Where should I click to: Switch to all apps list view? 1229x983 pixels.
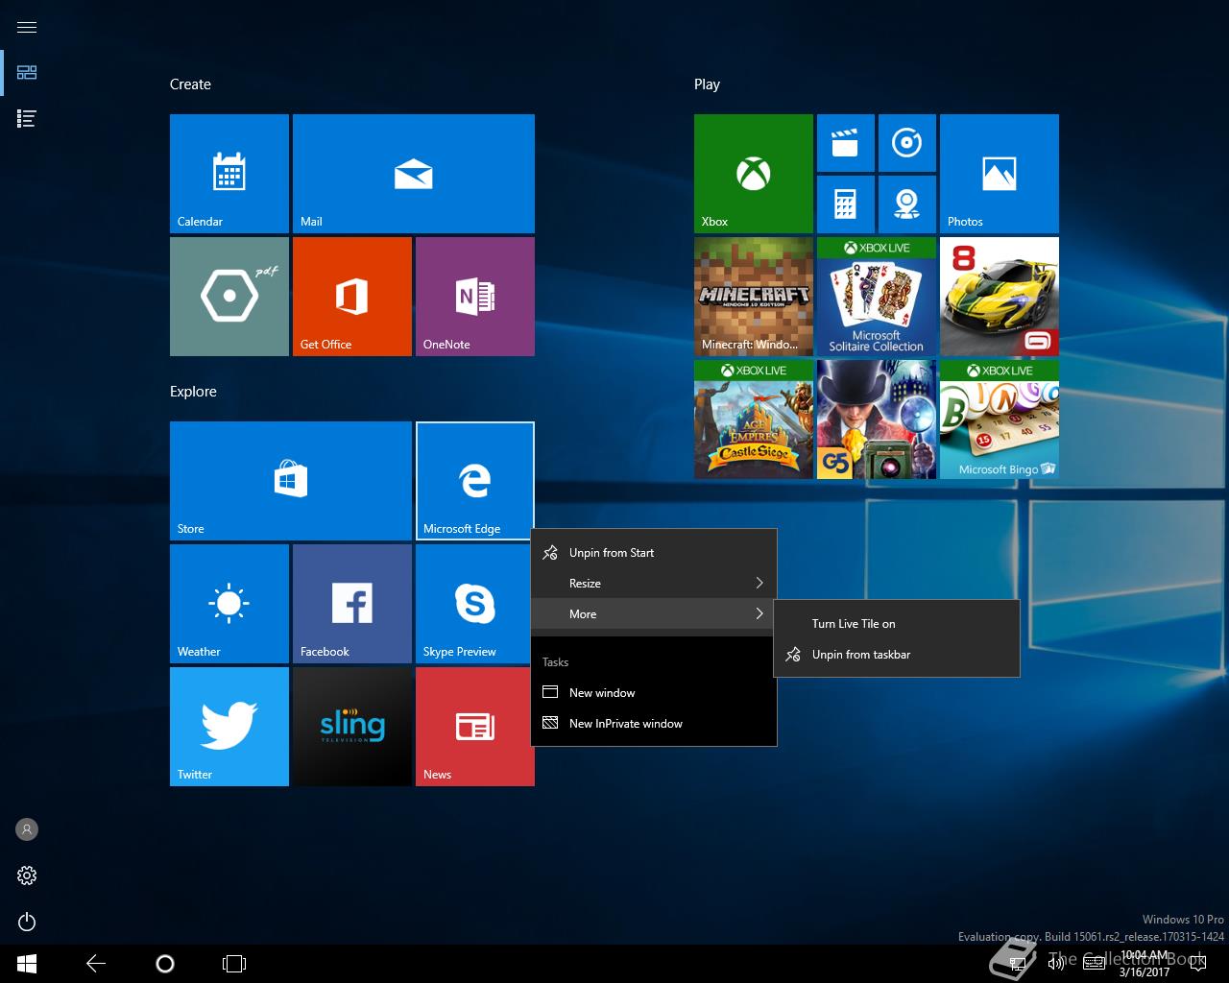27,119
